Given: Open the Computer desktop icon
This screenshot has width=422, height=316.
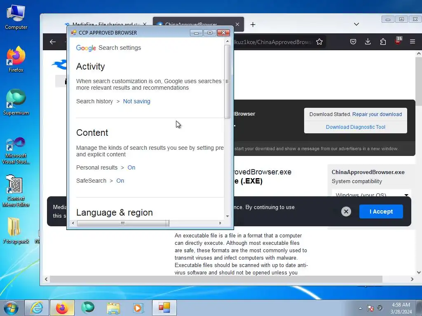Looking at the screenshot, I should 16,17.
